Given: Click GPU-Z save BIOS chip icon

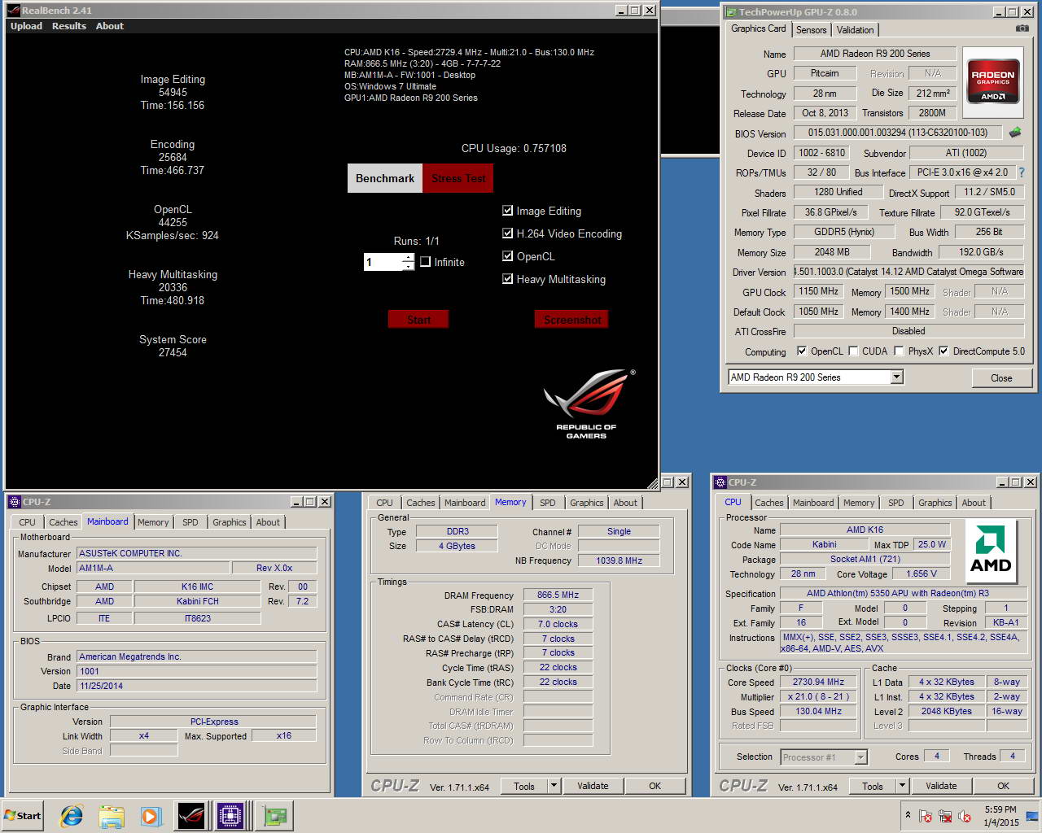Looking at the screenshot, I should pos(1015,132).
